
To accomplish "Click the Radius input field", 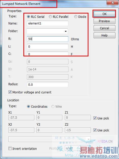I will pyautogui.click(x=48, y=84).
